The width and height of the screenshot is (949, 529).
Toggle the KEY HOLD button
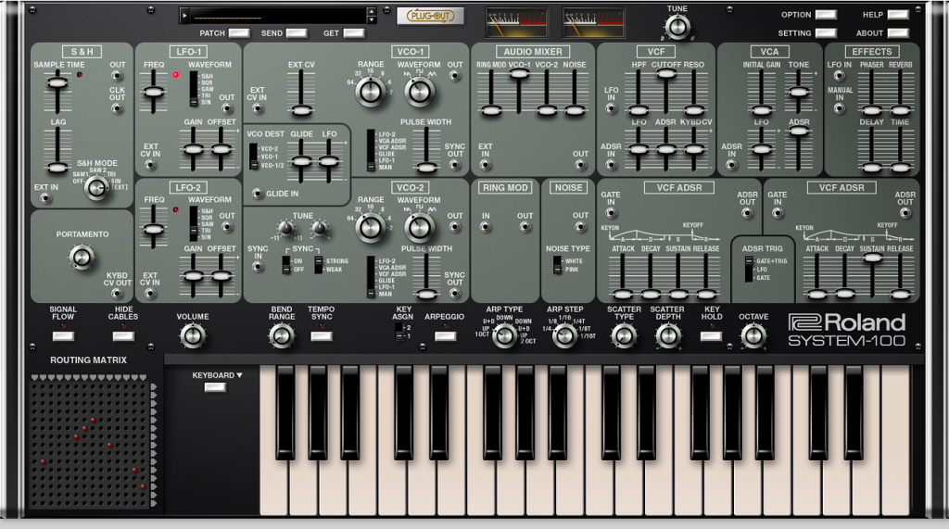(711, 336)
